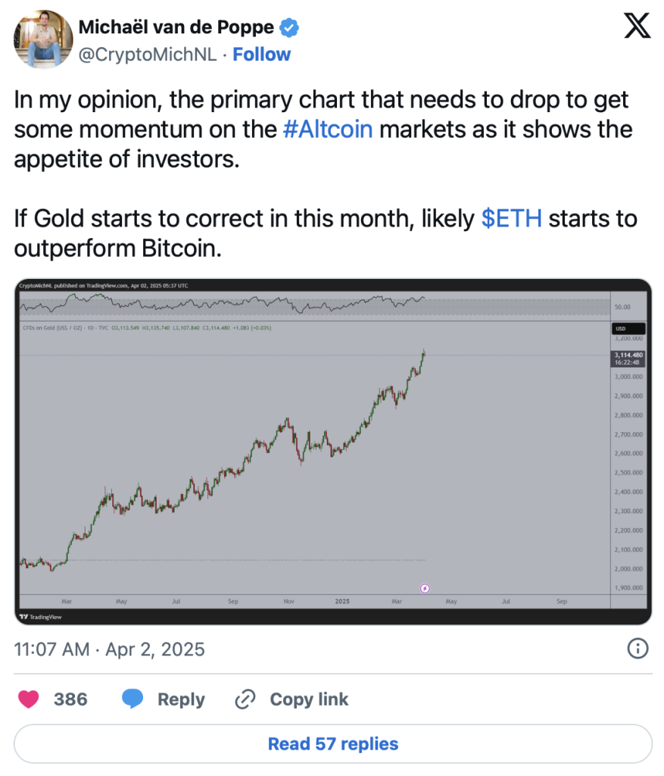Open the $ETH cashtag link

coord(511,219)
